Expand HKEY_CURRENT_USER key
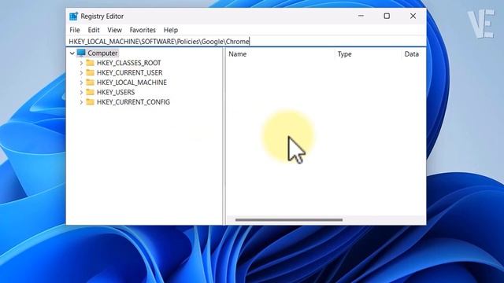 pyautogui.click(x=81, y=73)
